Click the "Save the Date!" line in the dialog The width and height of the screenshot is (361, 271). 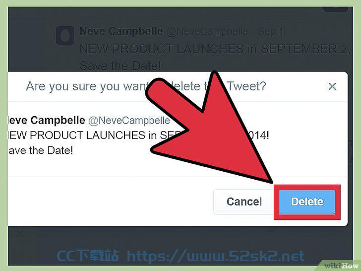[41, 150]
